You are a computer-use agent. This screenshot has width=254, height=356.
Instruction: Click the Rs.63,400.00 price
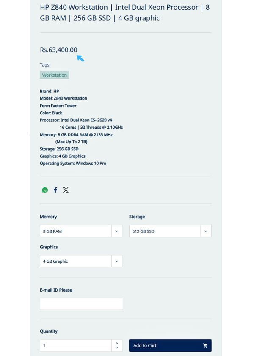pos(58,50)
